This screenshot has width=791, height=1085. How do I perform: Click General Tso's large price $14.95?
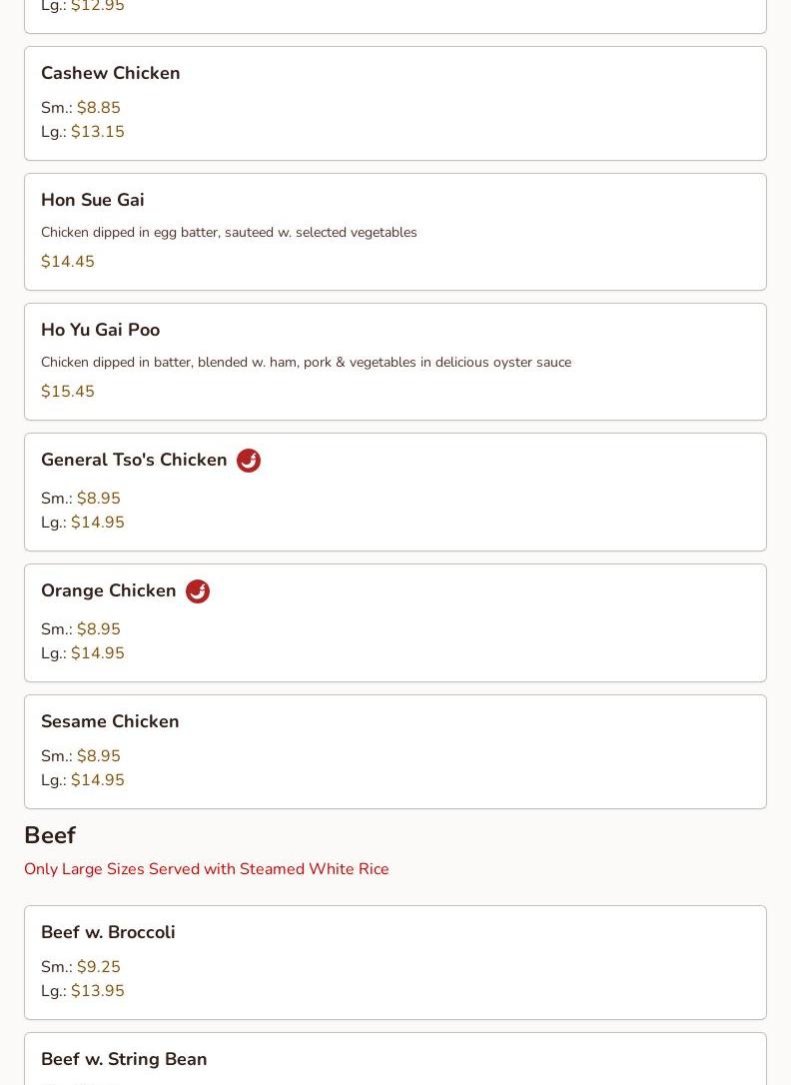pos(98,523)
